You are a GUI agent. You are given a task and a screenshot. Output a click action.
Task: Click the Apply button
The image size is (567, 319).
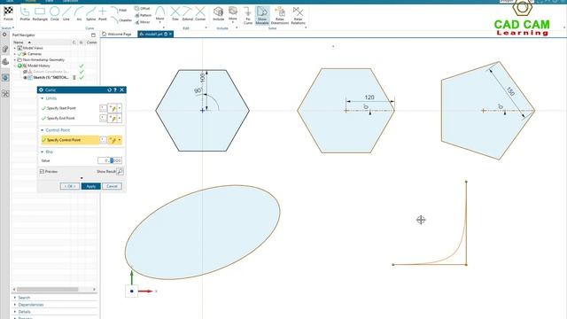[90, 186]
